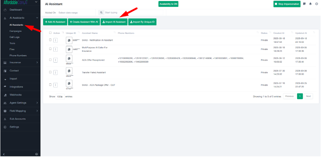Click the power logout icon
The width and height of the screenshot is (322, 157).
point(317,4)
